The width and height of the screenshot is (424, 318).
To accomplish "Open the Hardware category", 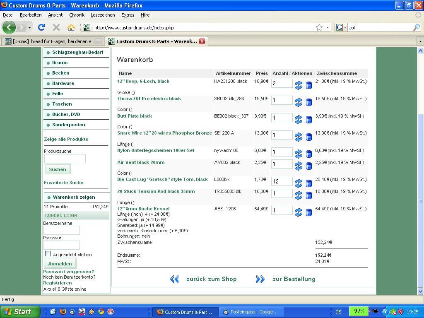I will [x=63, y=83].
